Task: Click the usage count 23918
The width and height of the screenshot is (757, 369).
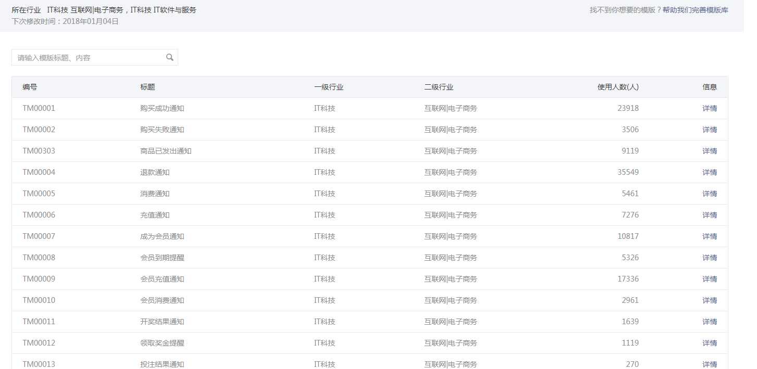Action: point(628,108)
